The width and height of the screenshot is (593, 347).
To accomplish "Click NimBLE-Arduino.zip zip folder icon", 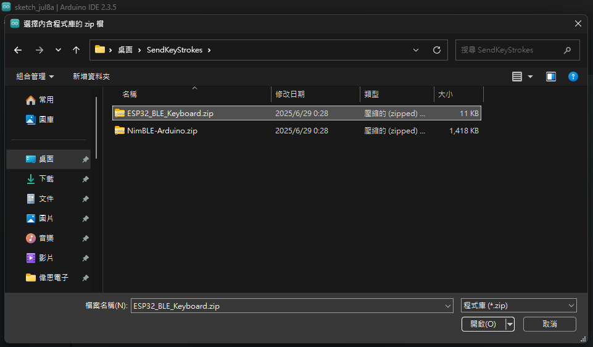I will pyautogui.click(x=120, y=130).
